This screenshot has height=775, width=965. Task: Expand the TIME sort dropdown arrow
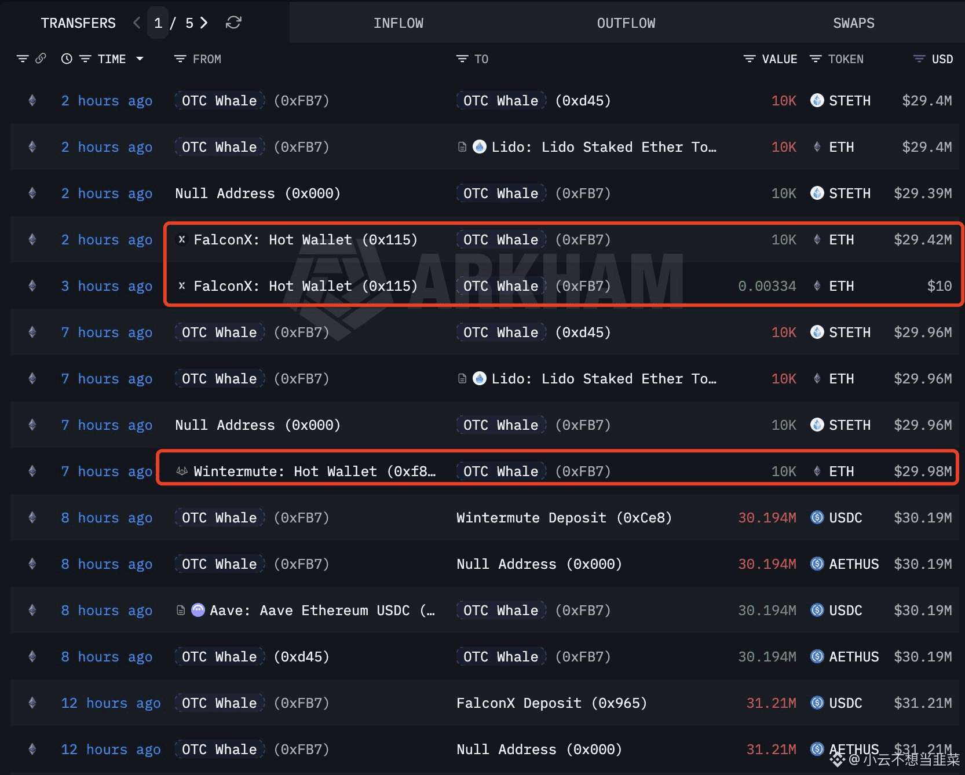click(140, 59)
